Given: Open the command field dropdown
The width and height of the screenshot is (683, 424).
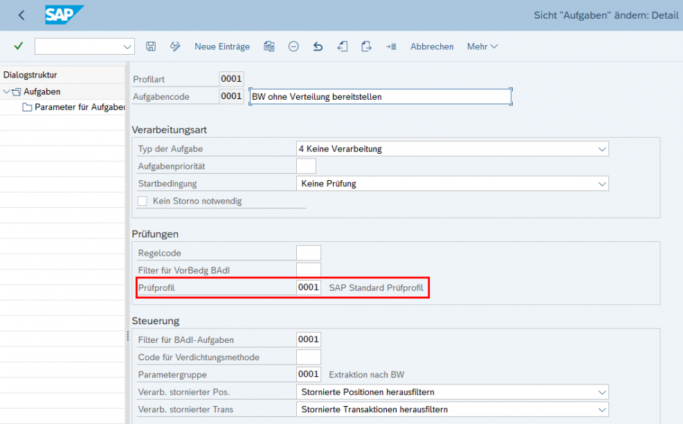Looking at the screenshot, I should click(x=127, y=46).
